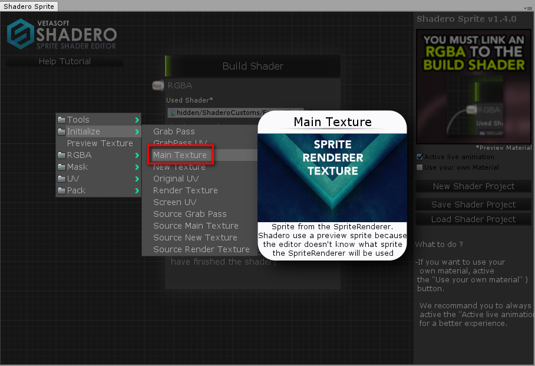Select Source Main Texture menu entry

[200, 226]
